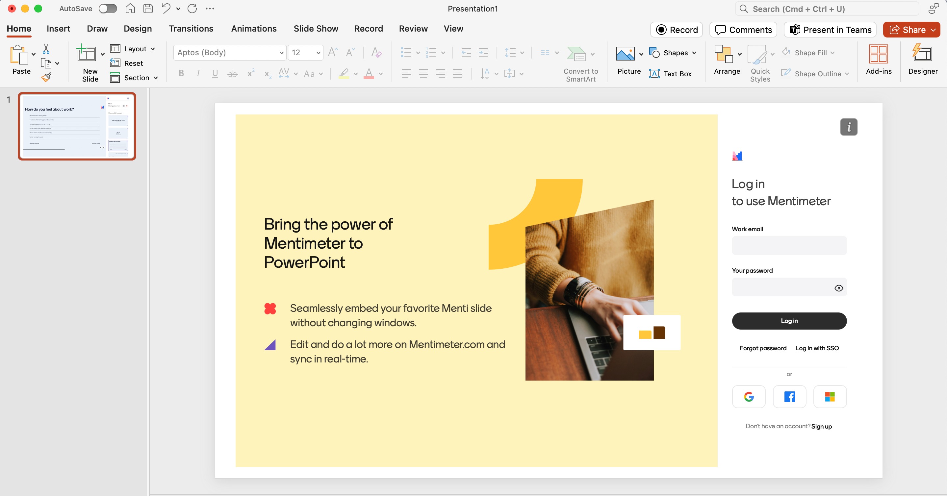This screenshot has height=496, width=947.
Task: Show password using the eye icon
Action: click(x=838, y=288)
